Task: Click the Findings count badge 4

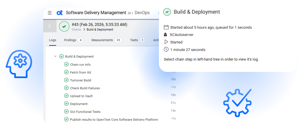Action: [80, 40]
